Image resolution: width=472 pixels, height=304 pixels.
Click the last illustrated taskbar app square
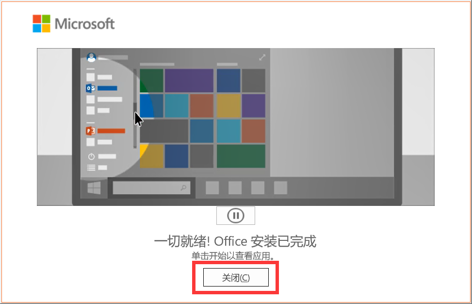click(x=280, y=188)
